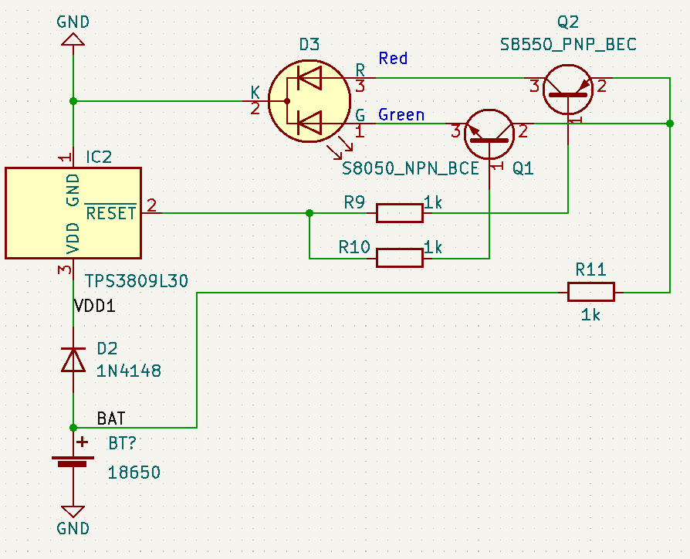Screen dimensions: 690x559
Task: Click the Red net label
Action: (x=393, y=58)
